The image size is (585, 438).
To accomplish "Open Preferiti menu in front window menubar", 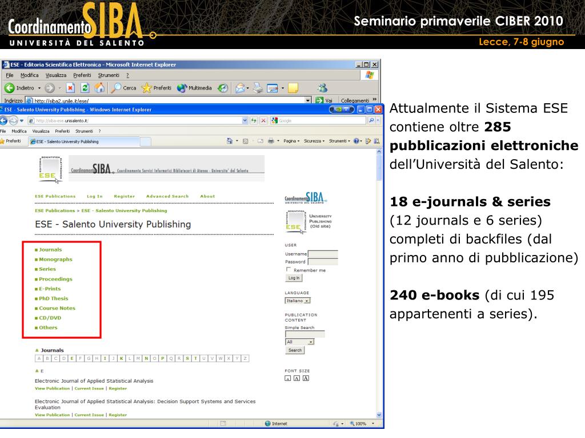I will pyautogui.click(x=62, y=131).
